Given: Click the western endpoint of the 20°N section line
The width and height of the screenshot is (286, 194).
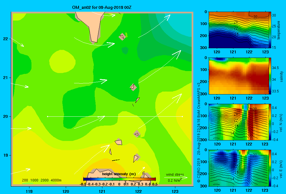Looking at the screenshot, I should pyautogui.click(x=47, y=116).
